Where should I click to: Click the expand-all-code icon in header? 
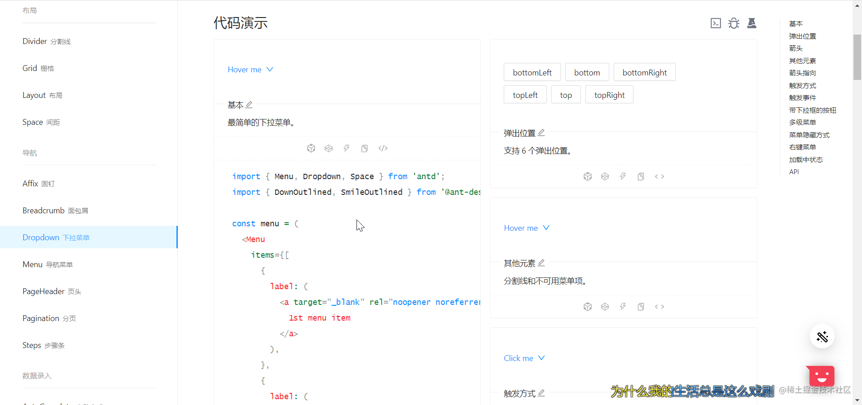click(x=716, y=23)
